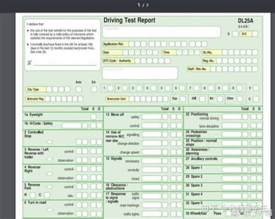The height and width of the screenshot is (219, 275).
Task: Click the Pedestrian crossings total field
Action: 232,134
